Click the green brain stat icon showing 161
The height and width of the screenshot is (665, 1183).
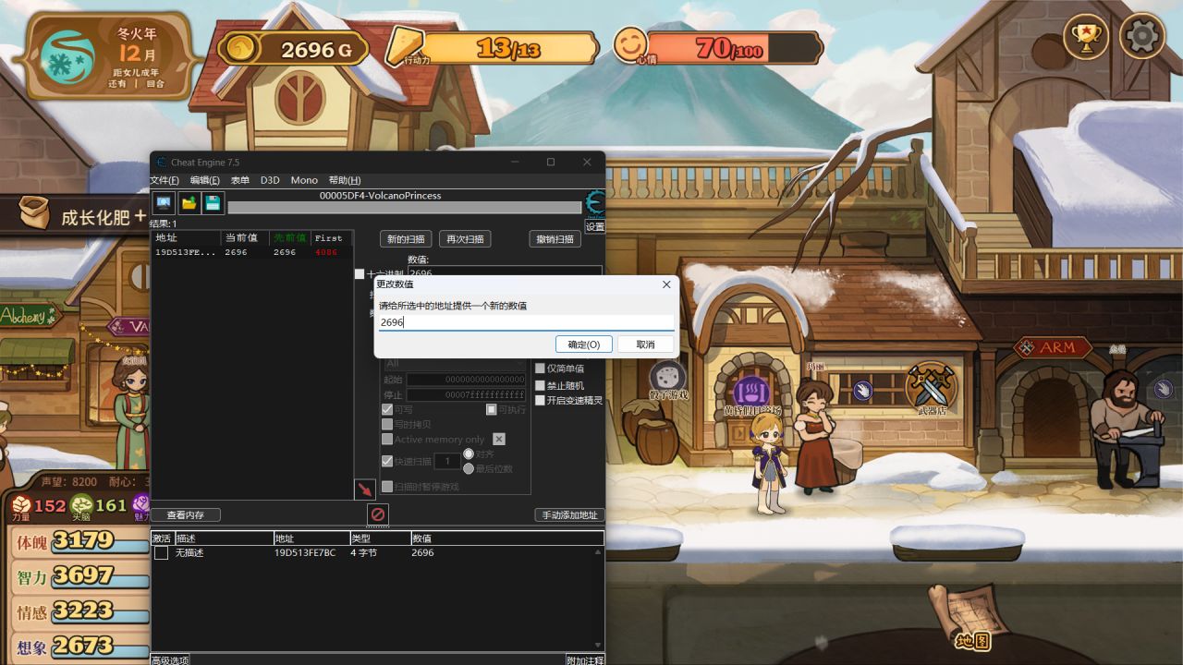pos(81,504)
